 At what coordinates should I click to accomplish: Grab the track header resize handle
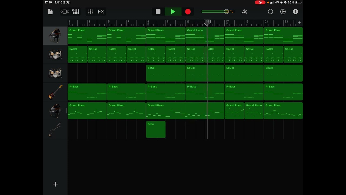67,111
